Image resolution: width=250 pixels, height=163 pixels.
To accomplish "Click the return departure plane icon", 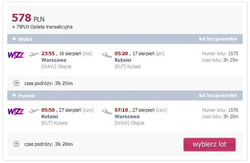I will click(x=34, y=111).
